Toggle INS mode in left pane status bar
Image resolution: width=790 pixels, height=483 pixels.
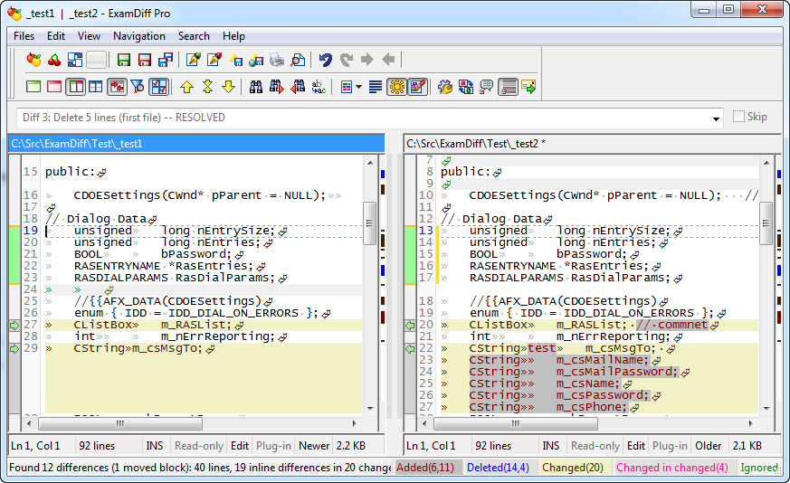(x=155, y=446)
